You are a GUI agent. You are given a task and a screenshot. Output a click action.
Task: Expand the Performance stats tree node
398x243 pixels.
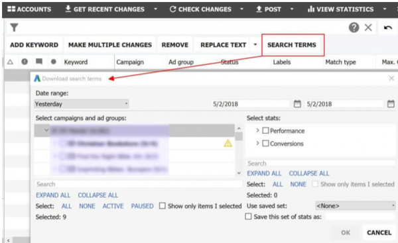pos(257,130)
